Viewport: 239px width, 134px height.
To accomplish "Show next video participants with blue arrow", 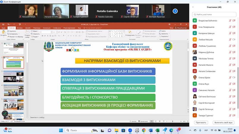I will (x=175, y=11).
